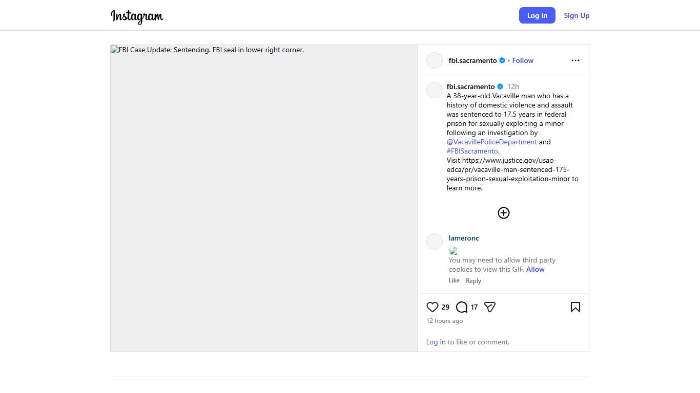Like the lameronc comment
The height and width of the screenshot is (393, 700).
pyautogui.click(x=454, y=280)
